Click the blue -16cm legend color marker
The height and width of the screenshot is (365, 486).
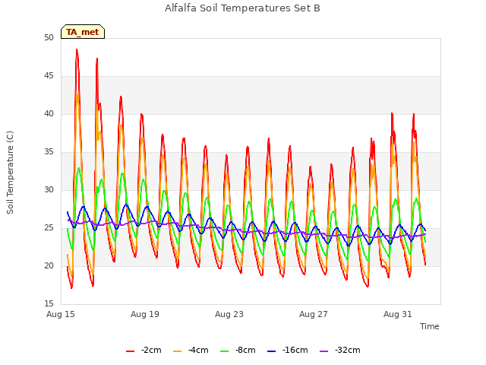pyautogui.click(x=272, y=351)
